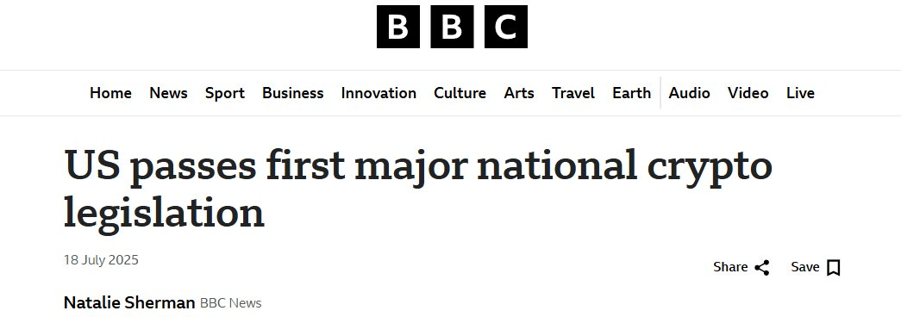Select Business in the navigation
The width and height of the screenshot is (901, 317).
pos(292,93)
